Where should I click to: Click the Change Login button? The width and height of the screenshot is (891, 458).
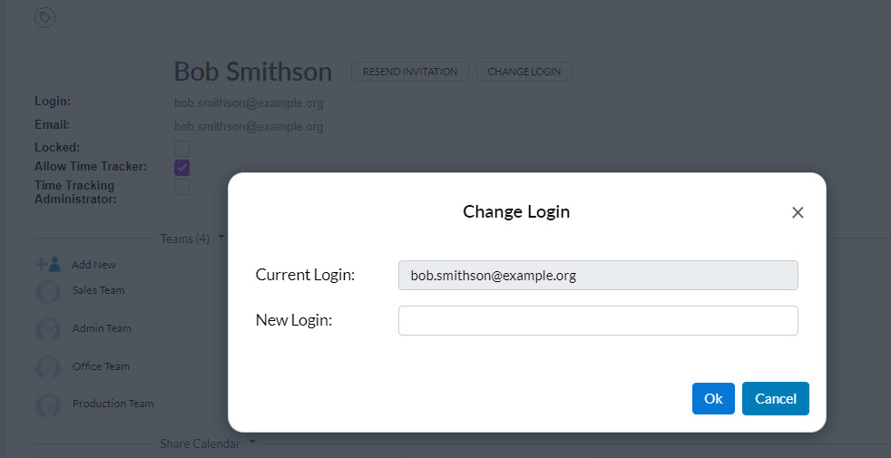524,72
